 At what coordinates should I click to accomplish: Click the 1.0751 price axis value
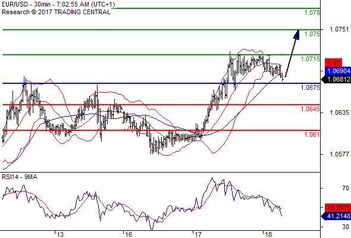click(x=339, y=29)
